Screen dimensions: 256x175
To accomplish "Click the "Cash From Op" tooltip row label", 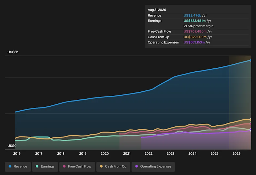I will coord(158,37).
